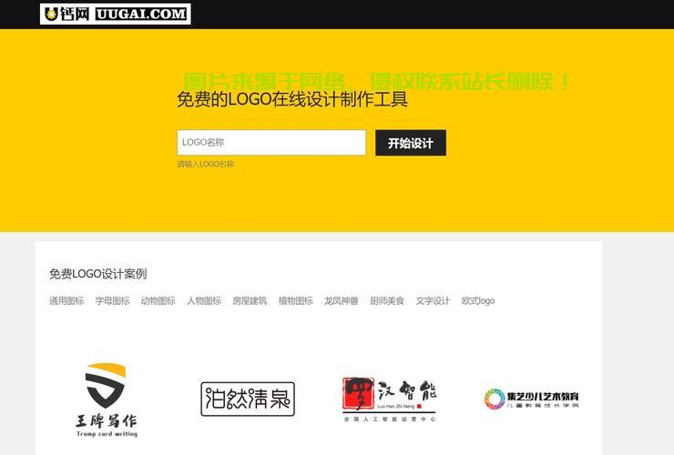The width and height of the screenshot is (674, 455).
Task: Select the 欧式logo category
Action: click(x=478, y=301)
